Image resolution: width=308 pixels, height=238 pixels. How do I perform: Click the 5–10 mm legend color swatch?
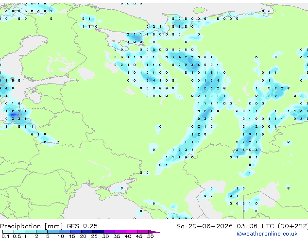click(53, 232)
